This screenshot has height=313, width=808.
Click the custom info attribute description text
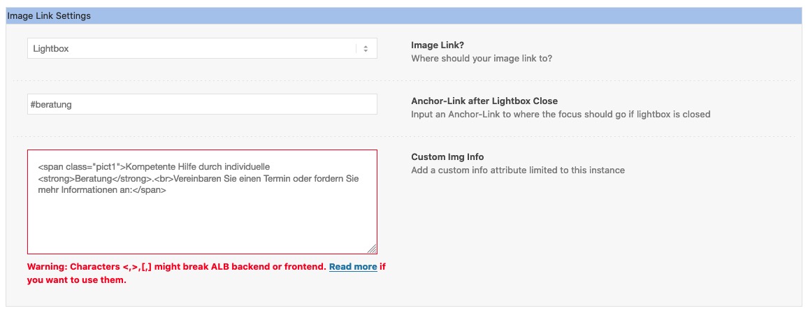click(518, 170)
